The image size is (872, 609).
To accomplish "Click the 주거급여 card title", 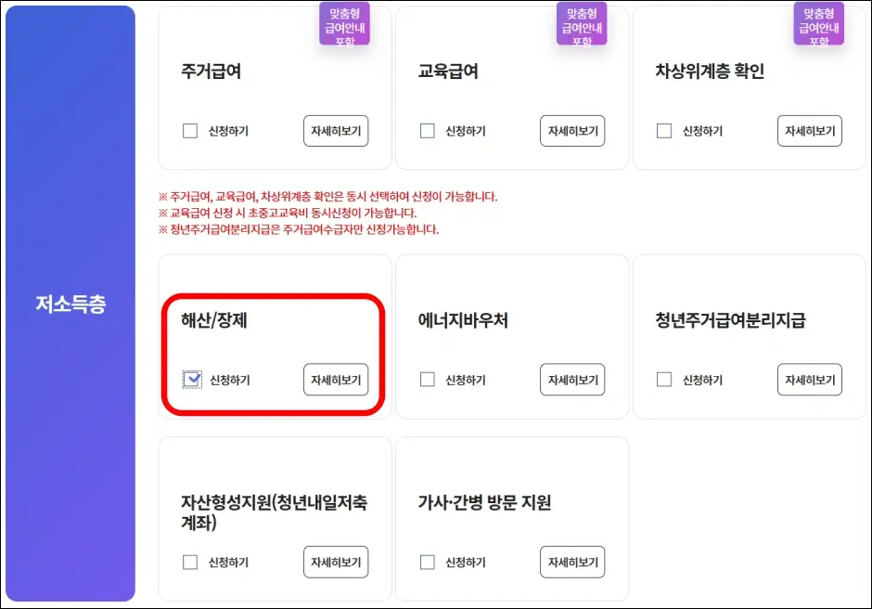I will [211, 71].
